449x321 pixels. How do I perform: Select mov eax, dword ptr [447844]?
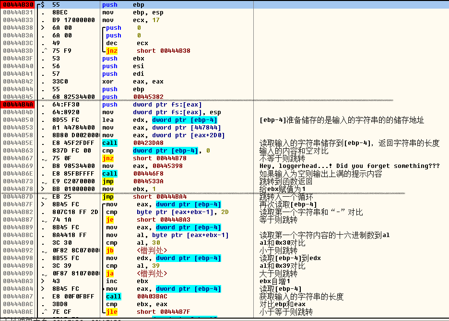161,128
